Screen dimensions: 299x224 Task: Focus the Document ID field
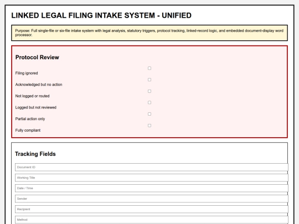click(x=152, y=167)
